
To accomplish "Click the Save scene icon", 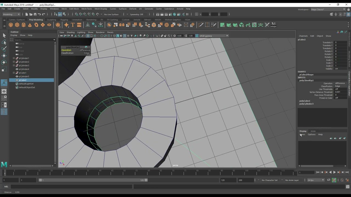I will point(35,14).
